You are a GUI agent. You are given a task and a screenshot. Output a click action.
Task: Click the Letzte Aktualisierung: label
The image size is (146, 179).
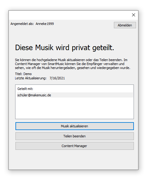tap(31, 78)
